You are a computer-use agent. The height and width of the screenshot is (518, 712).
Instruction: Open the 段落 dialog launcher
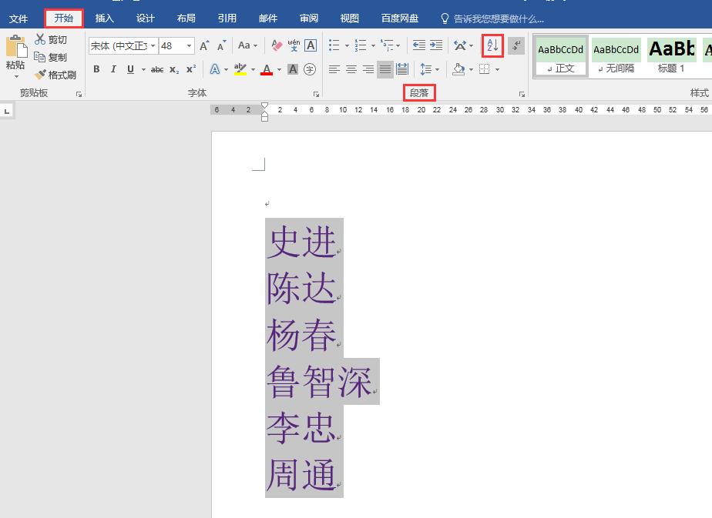click(522, 92)
